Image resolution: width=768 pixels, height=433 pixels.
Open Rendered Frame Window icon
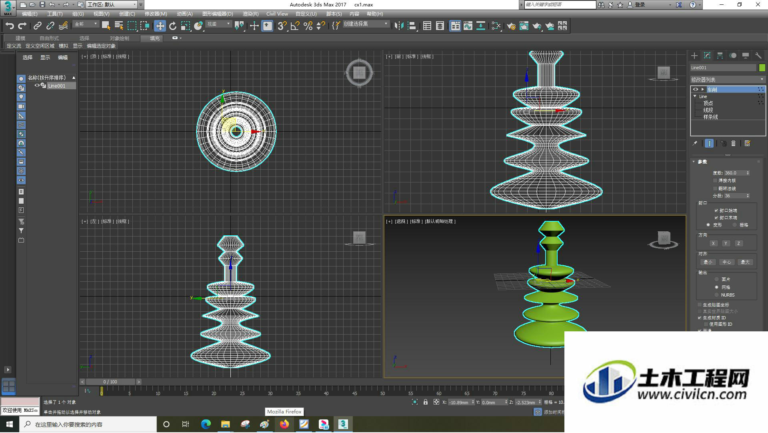(524, 26)
